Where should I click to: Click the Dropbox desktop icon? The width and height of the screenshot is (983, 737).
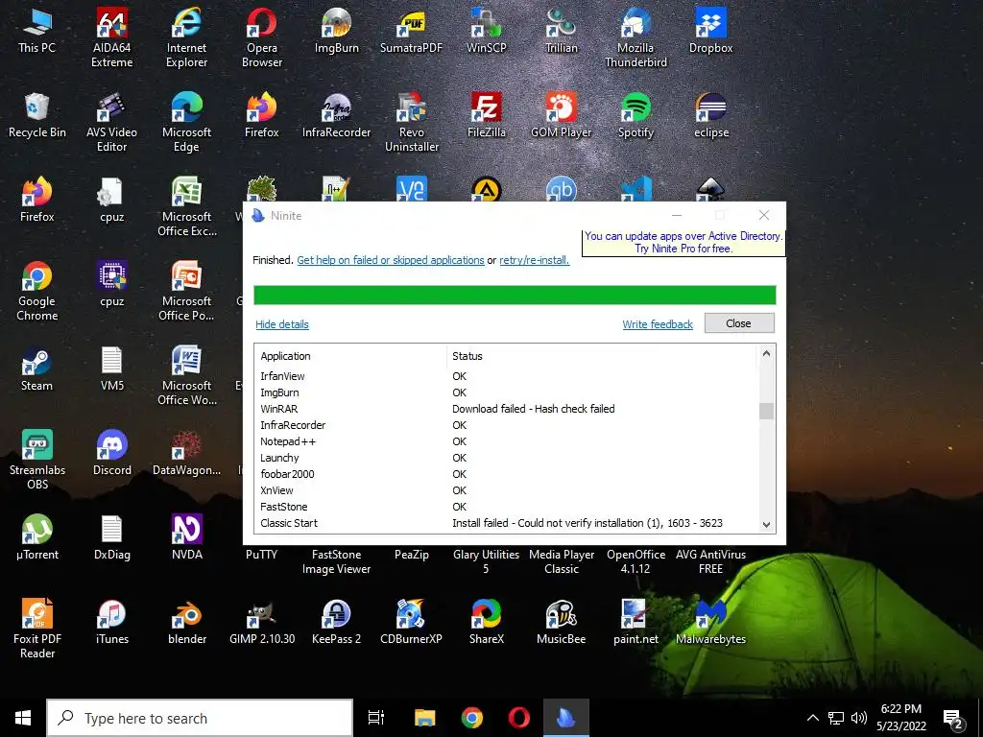click(x=711, y=30)
